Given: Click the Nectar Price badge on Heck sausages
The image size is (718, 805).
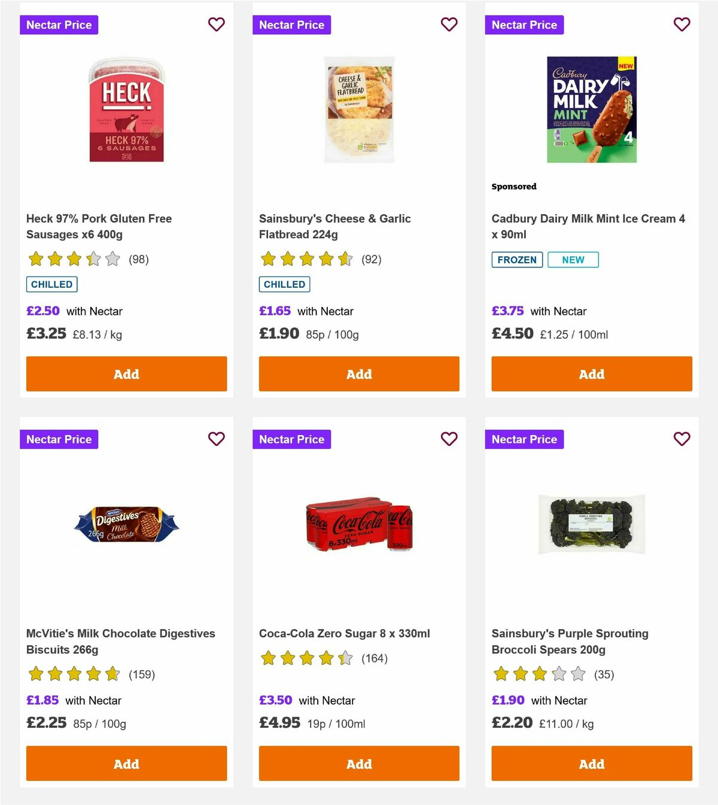Looking at the screenshot, I should 59,25.
